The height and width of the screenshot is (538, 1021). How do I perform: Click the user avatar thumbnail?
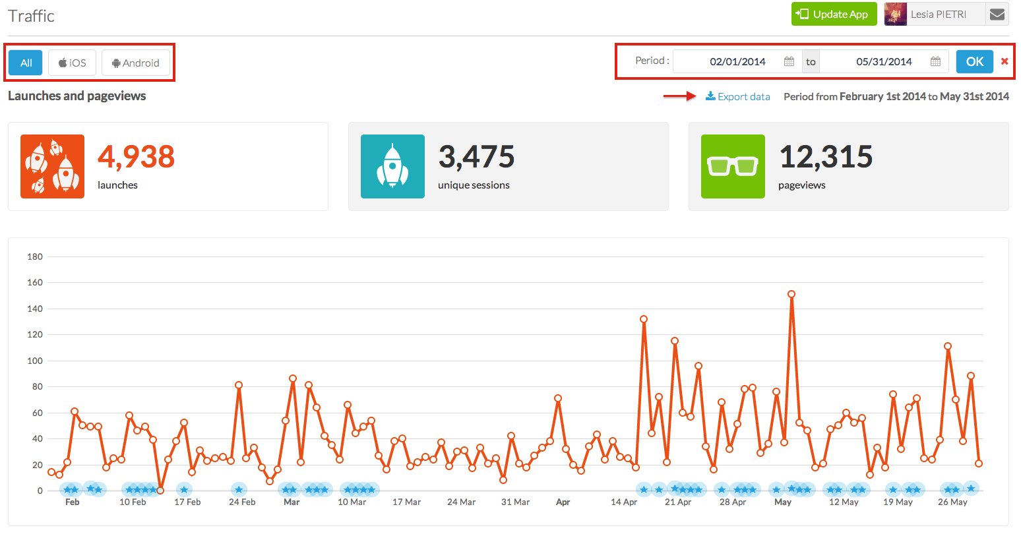(x=896, y=14)
